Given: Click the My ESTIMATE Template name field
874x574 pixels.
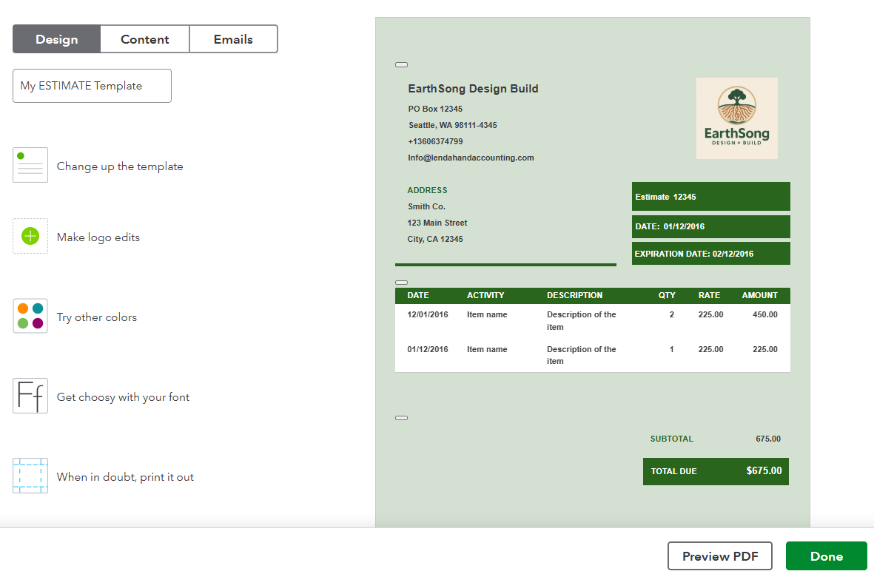Looking at the screenshot, I should click(x=92, y=86).
